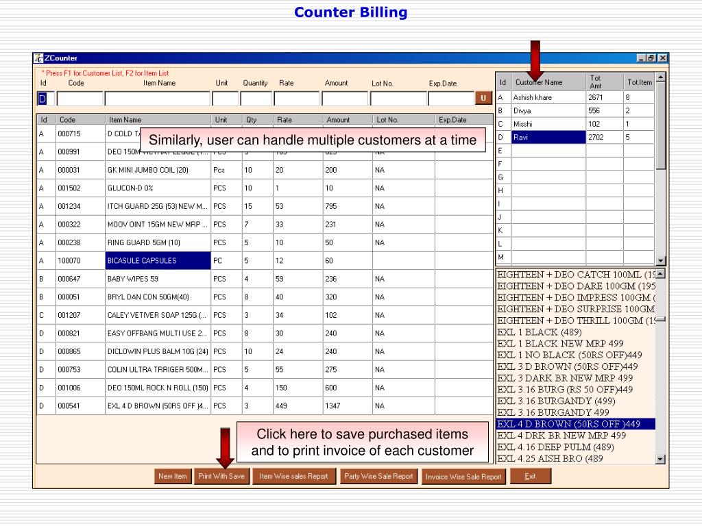Click the Lot No. input field

click(x=398, y=99)
